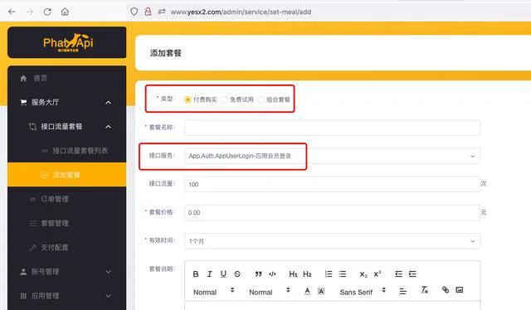Insert an image in the editor
531x310 pixels.
pos(460,290)
